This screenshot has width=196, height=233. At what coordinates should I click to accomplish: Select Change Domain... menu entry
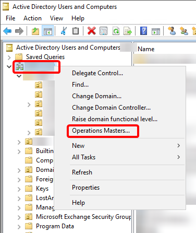96,96
